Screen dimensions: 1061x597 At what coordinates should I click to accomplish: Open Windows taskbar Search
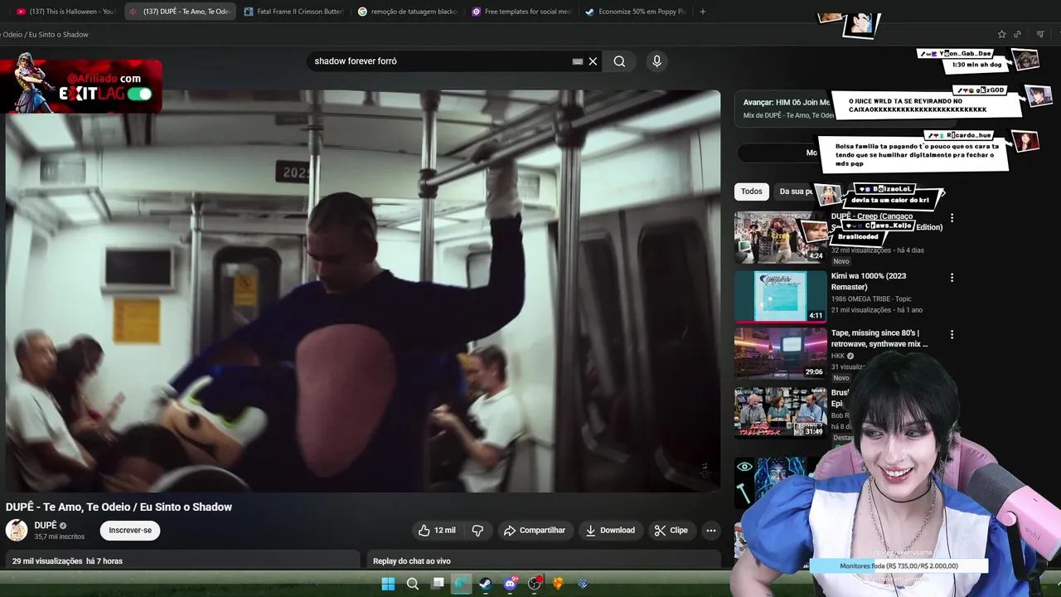[412, 584]
